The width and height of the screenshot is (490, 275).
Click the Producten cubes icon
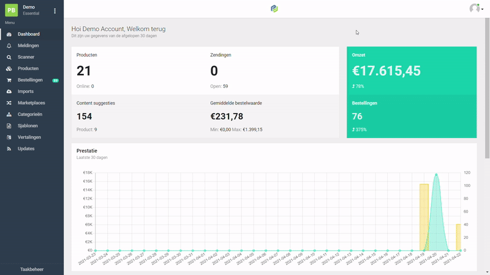tap(9, 68)
